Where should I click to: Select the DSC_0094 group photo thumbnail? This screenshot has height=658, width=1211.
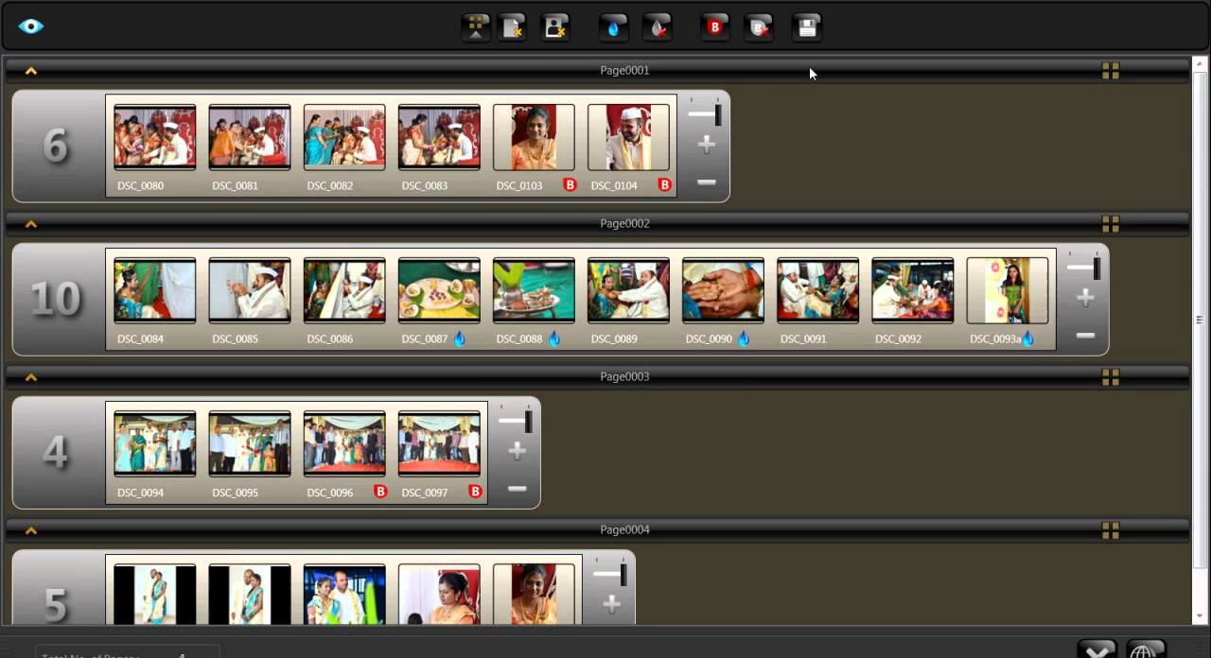[155, 443]
